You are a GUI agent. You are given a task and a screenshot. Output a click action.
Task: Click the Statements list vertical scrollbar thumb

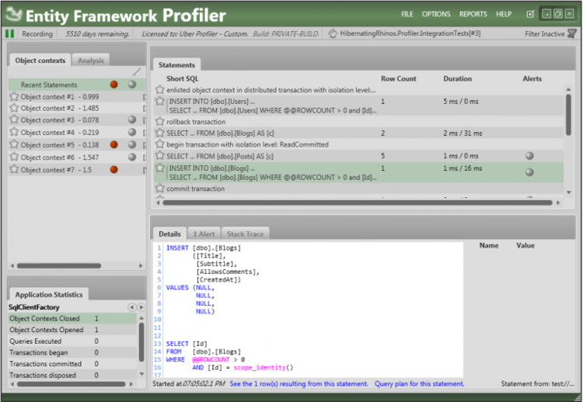(568, 115)
